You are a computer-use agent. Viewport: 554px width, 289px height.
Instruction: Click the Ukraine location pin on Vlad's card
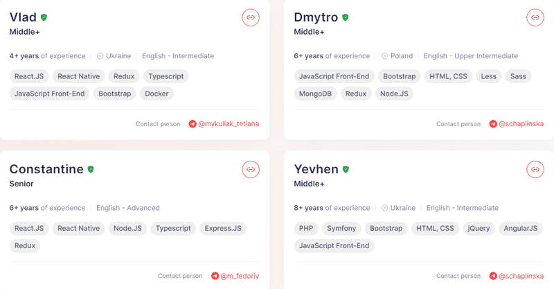(x=100, y=56)
